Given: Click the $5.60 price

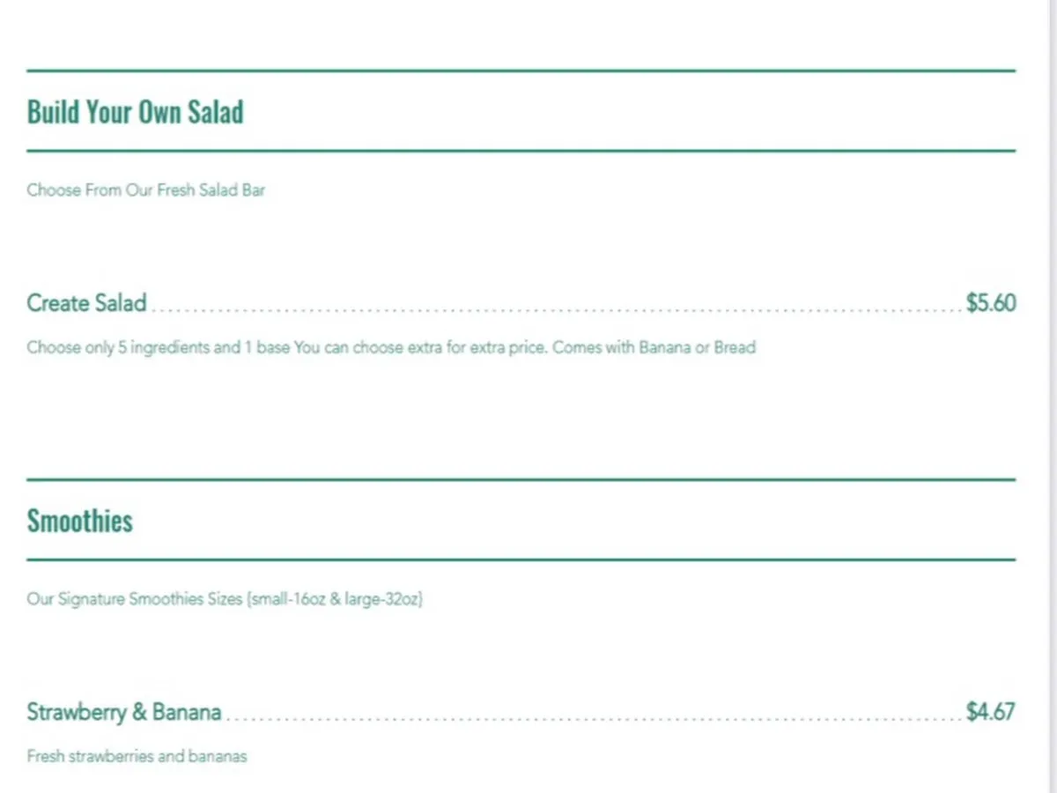Looking at the screenshot, I should 990,303.
